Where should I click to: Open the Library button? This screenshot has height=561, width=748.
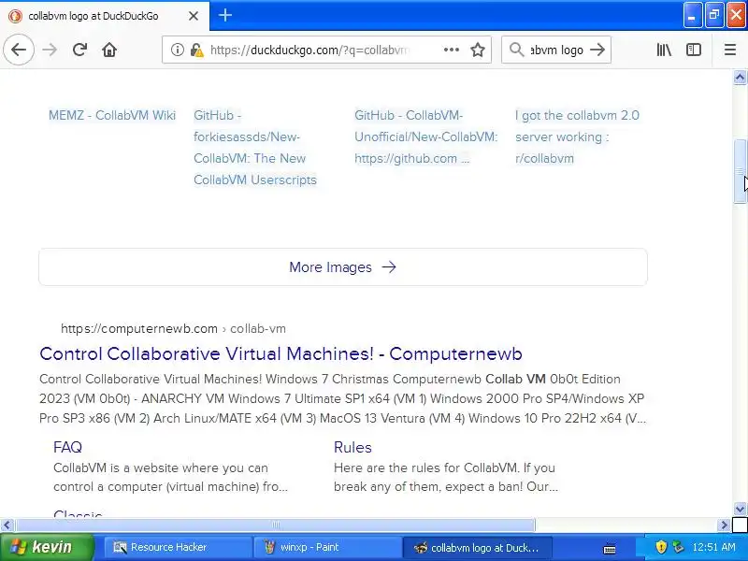pos(664,50)
